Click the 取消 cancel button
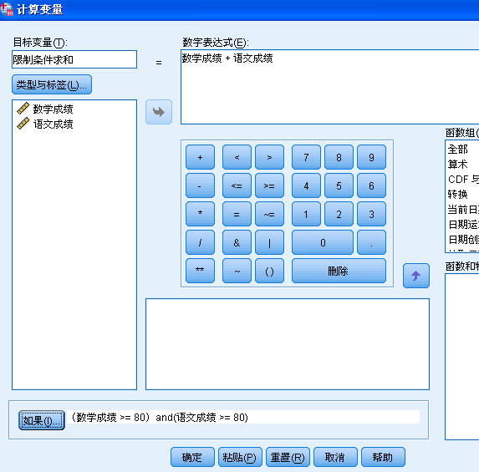Viewport: 479px width, 472px height. (335, 457)
